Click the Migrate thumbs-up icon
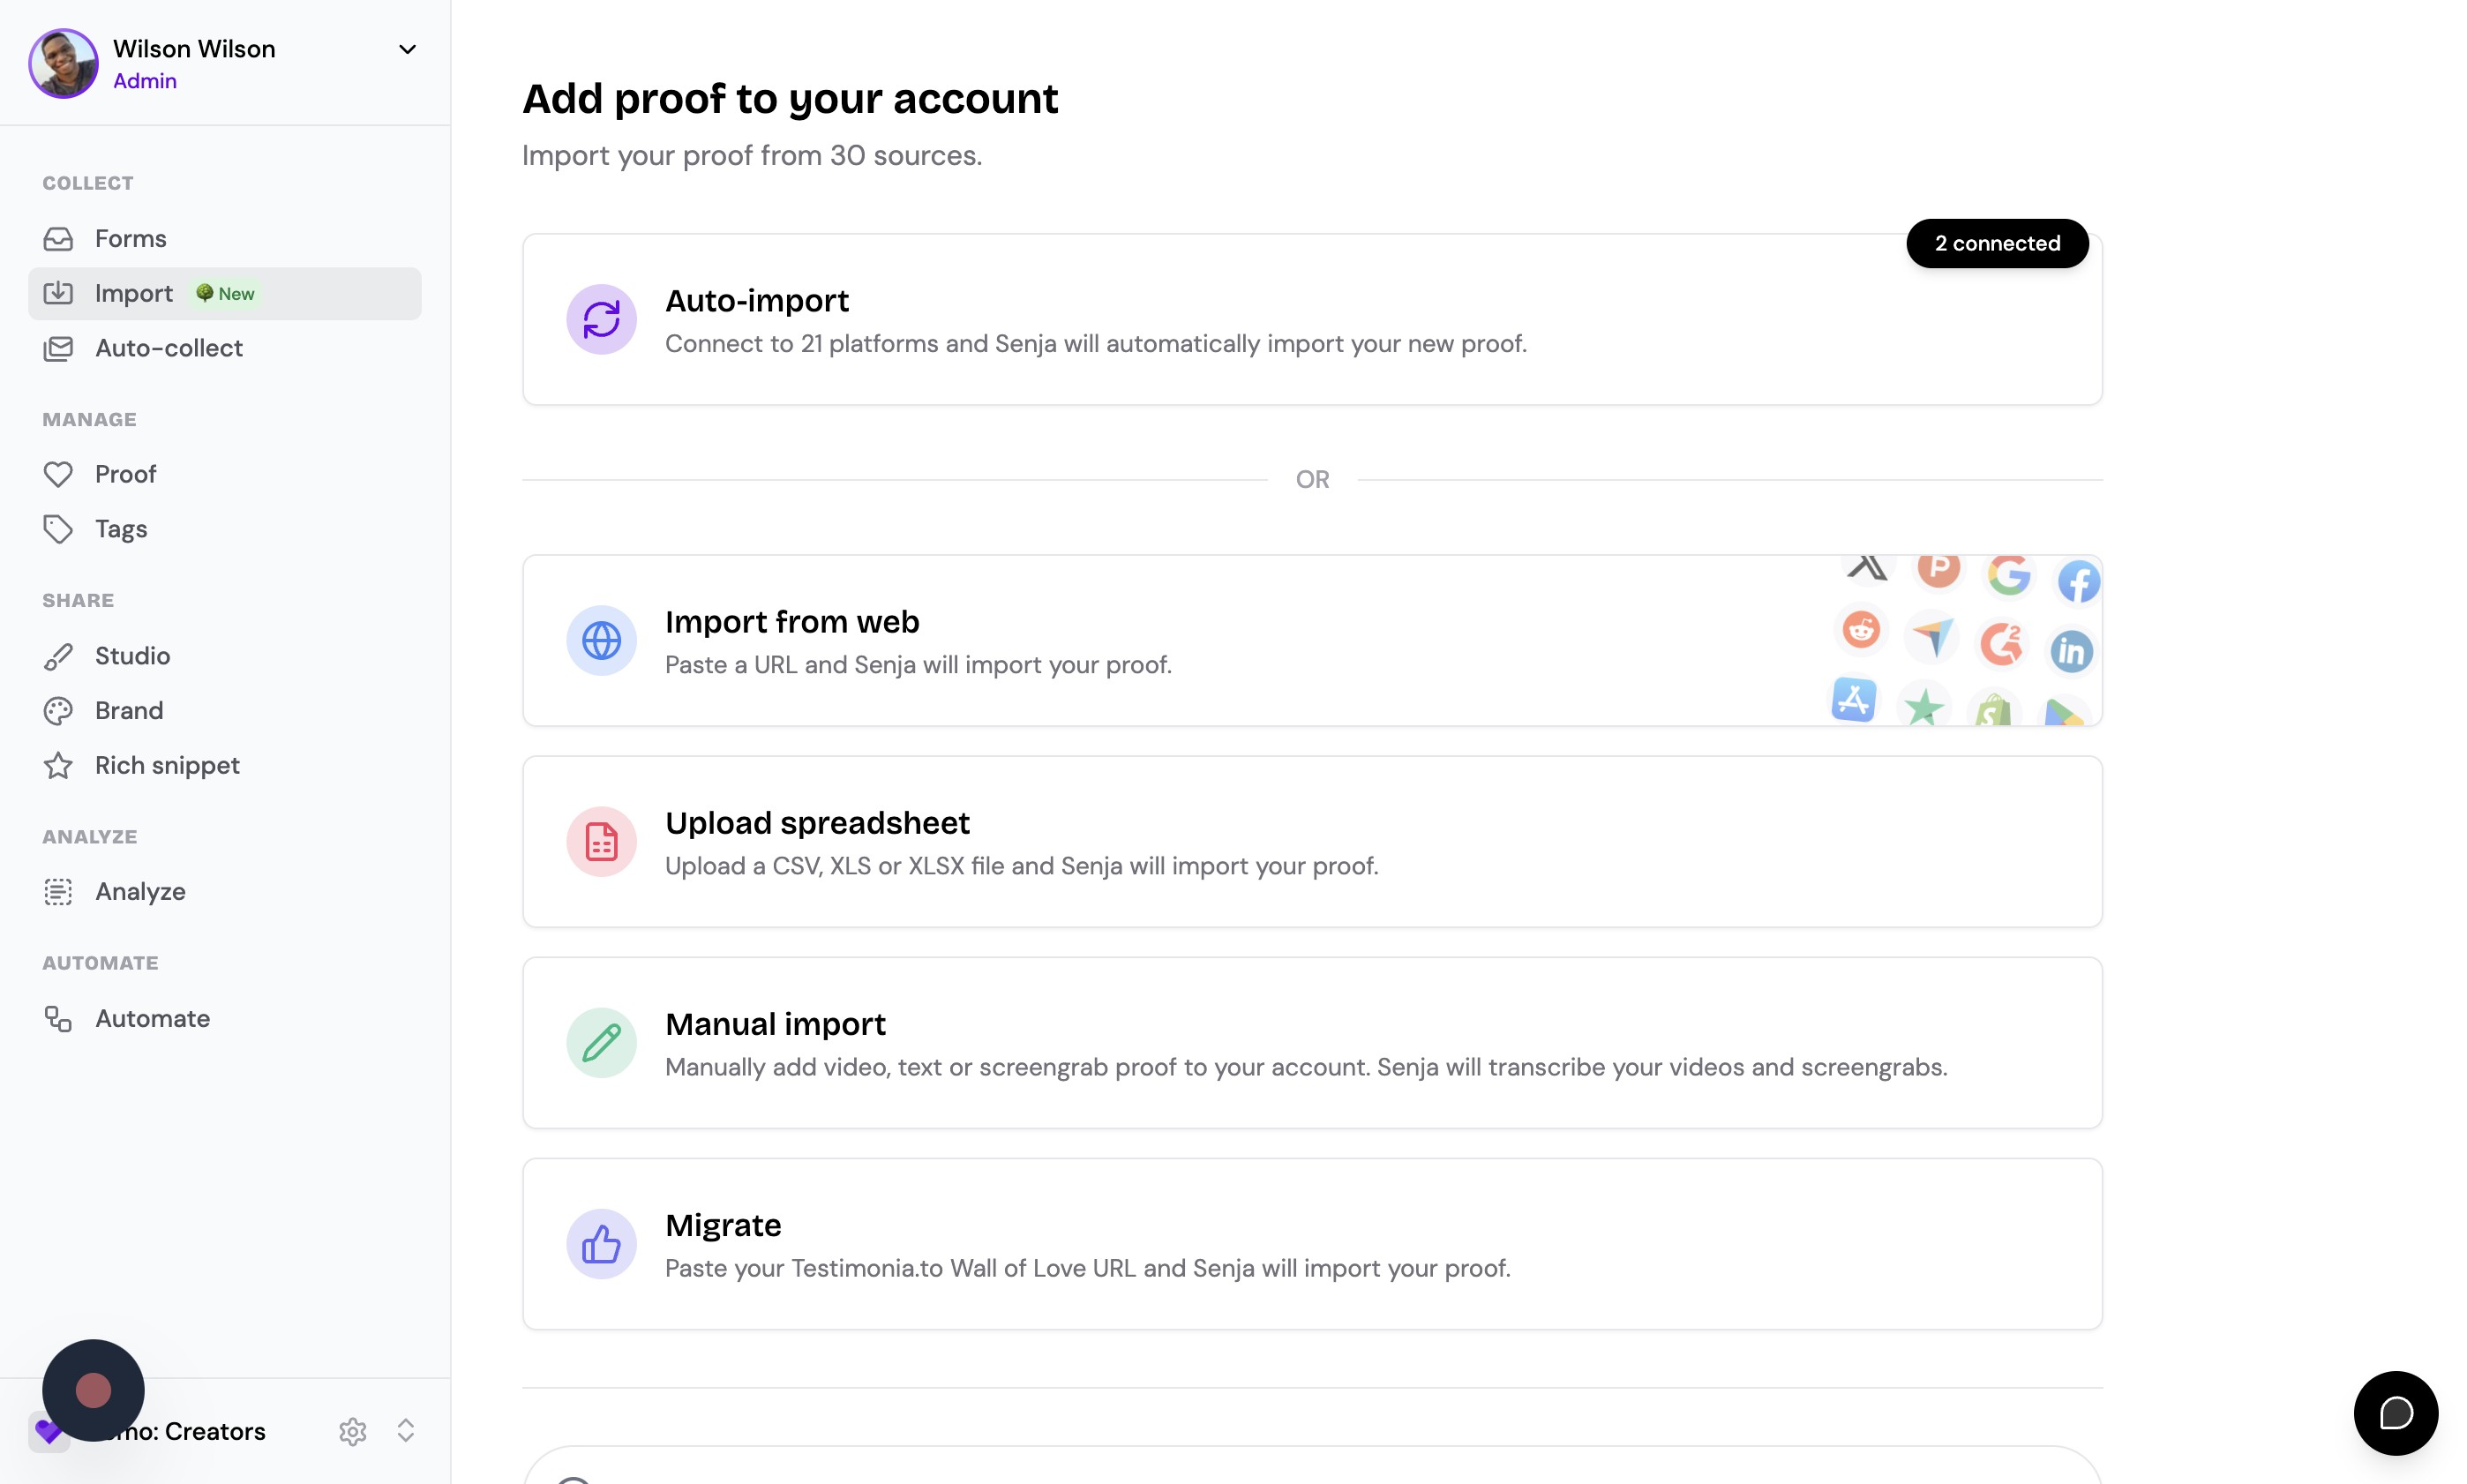The width and height of the screenshot is (2467, 1484). click(601, 1245)
